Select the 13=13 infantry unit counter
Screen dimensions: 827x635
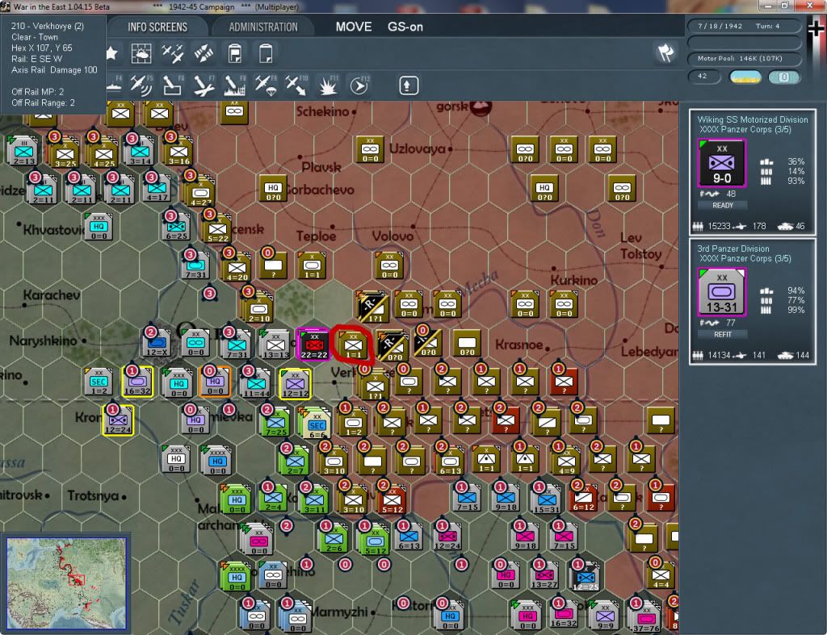click(275, 345)
